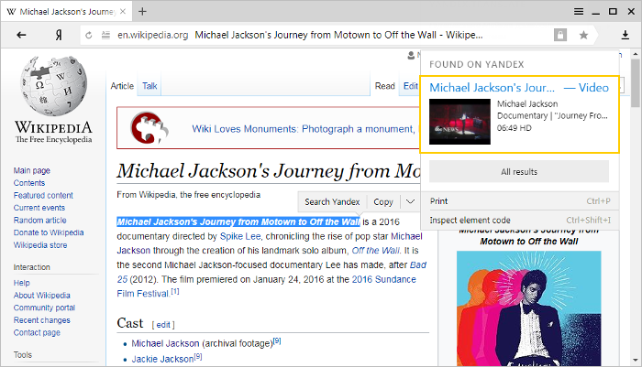Open the All results button
This screenshot has width=642, height=367.
[519, 172]
